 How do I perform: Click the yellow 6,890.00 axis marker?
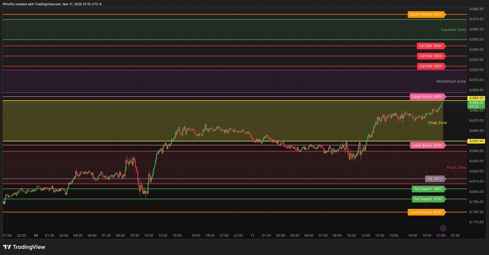[x=477, y=98]
